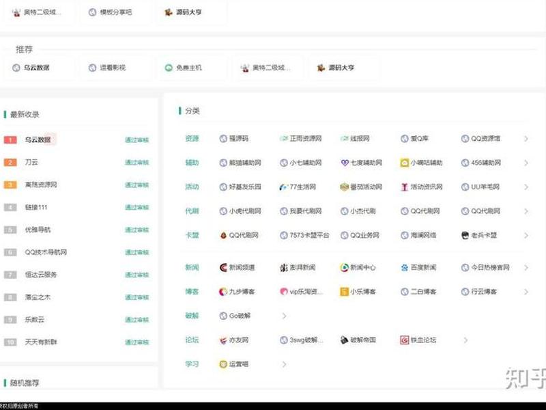The width and height of the screenshot is (546, 410).
Task: Open the 资源 category
Action: (192, 139)
